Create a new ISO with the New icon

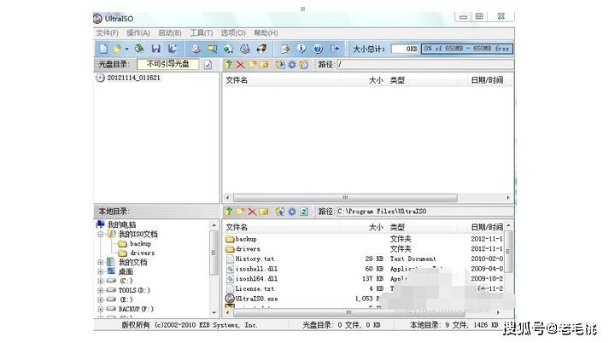103,49
